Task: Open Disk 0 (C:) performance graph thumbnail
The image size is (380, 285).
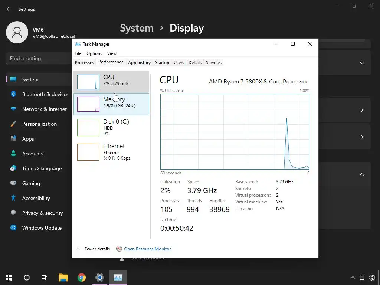Action: (88, 128)
